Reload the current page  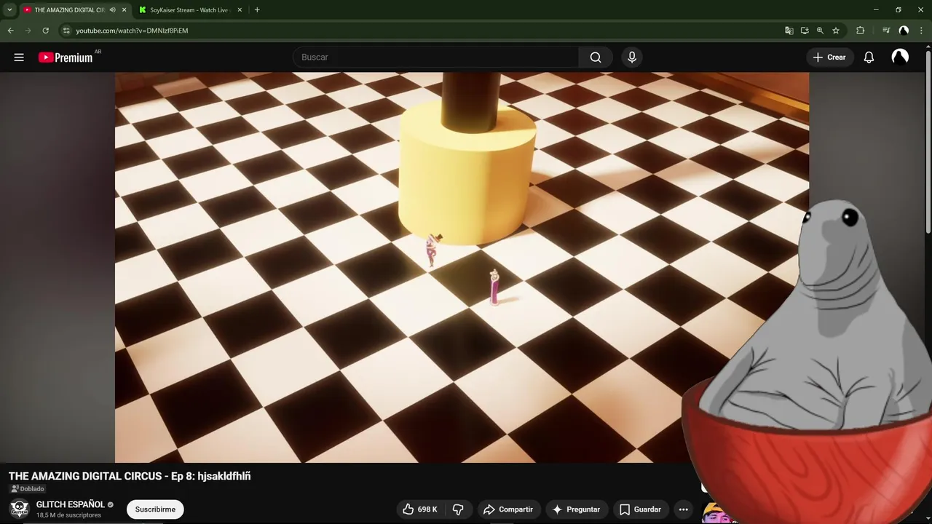pyautogui.click(x=46, y=31)
